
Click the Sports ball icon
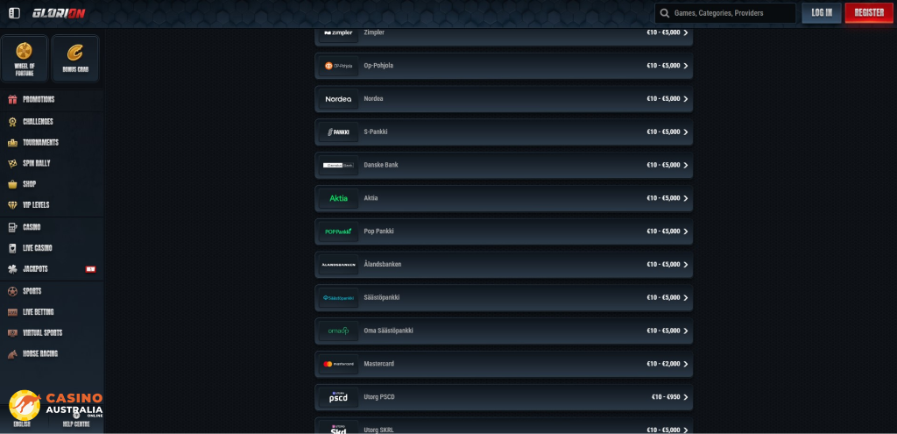click(x=12, y=291)
